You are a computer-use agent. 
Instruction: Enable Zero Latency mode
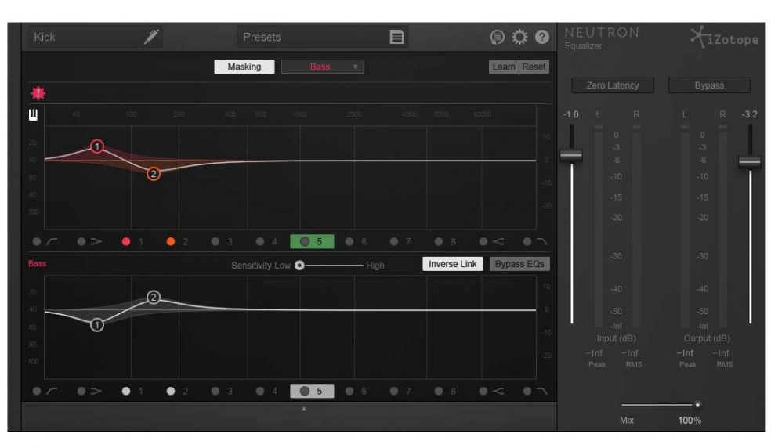coord(613,85)
